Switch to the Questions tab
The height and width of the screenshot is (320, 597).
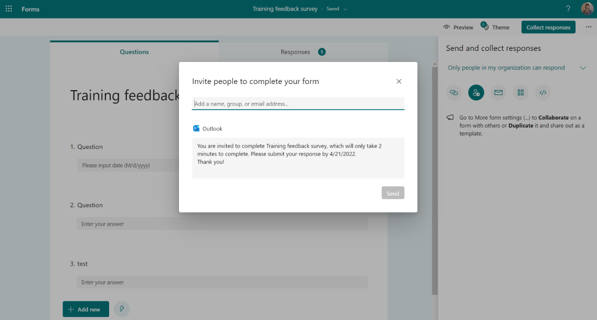pyautogui.click(x=134, y=52)
